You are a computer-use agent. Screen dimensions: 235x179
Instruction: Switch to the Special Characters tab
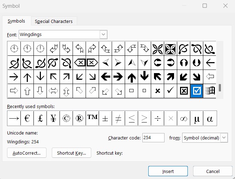click(54, 21)
